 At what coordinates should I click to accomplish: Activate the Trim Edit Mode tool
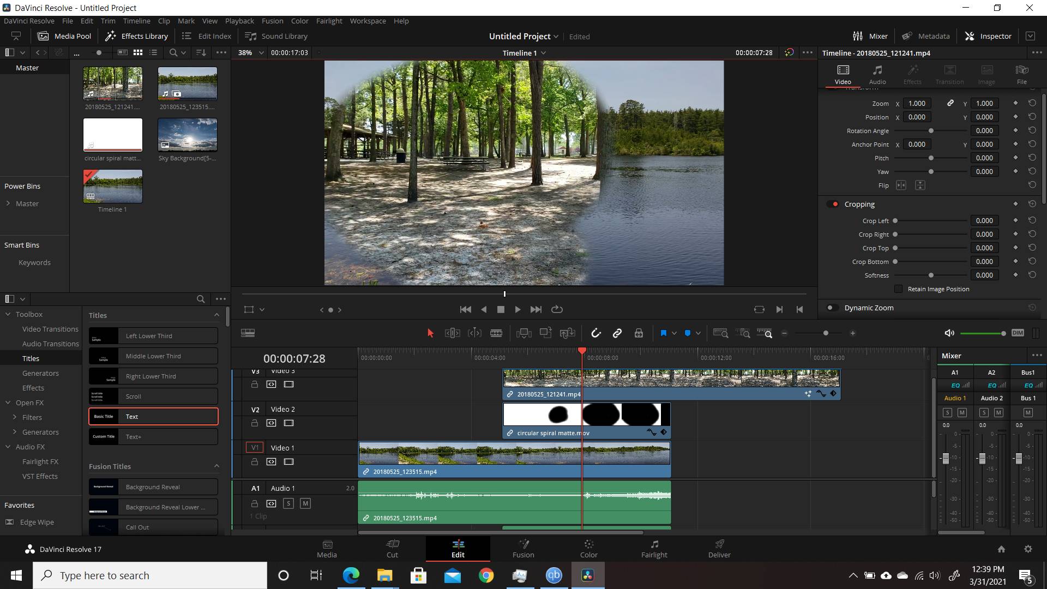coord(452,333)
